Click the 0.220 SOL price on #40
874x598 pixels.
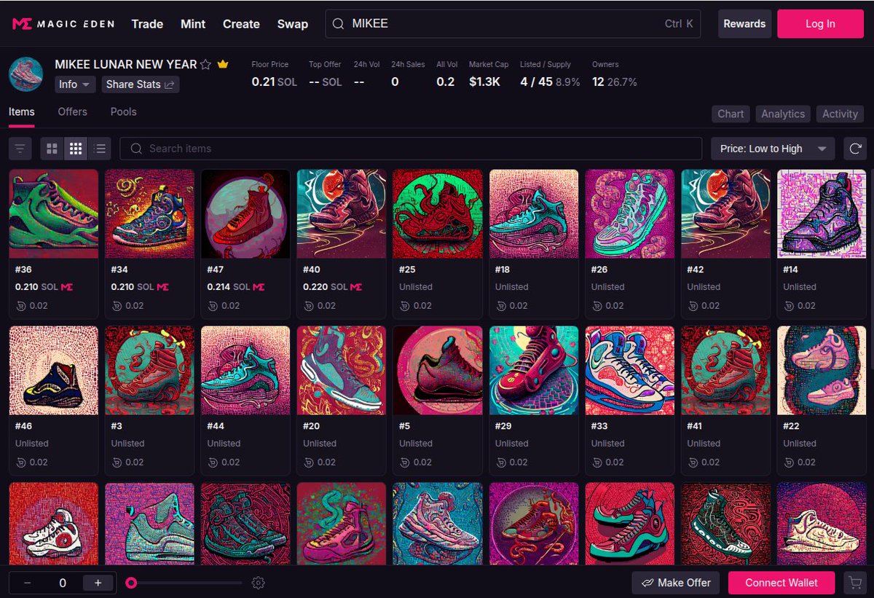click(x=325, y=287)
